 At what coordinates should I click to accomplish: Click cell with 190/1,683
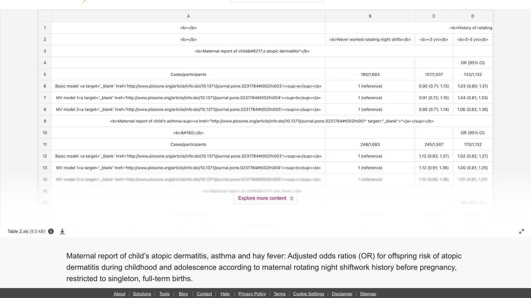coord(370,74)
